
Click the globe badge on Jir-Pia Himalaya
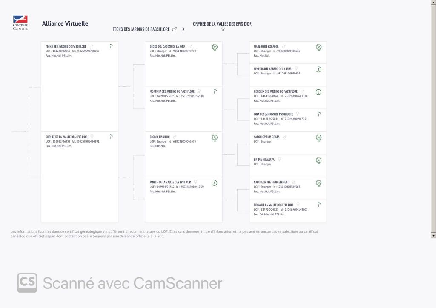319,160
